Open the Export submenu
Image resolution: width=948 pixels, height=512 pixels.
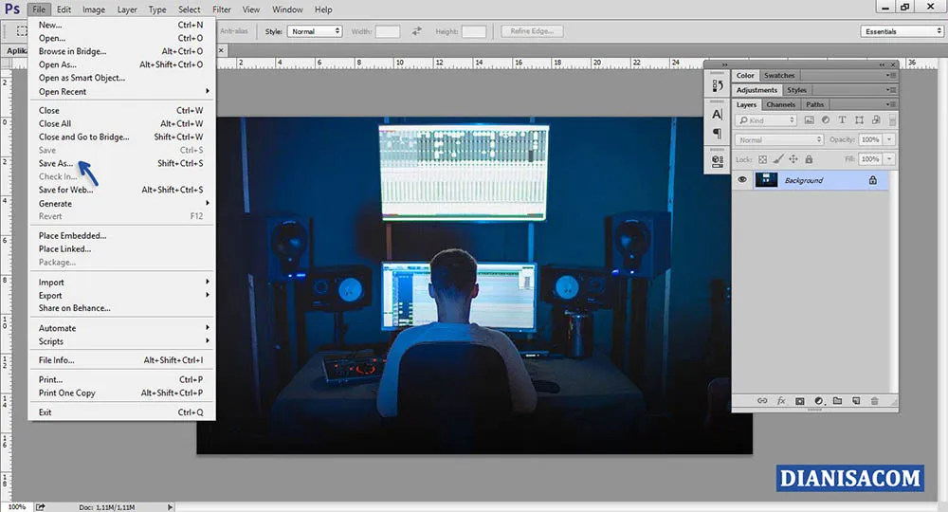(121, 296)
